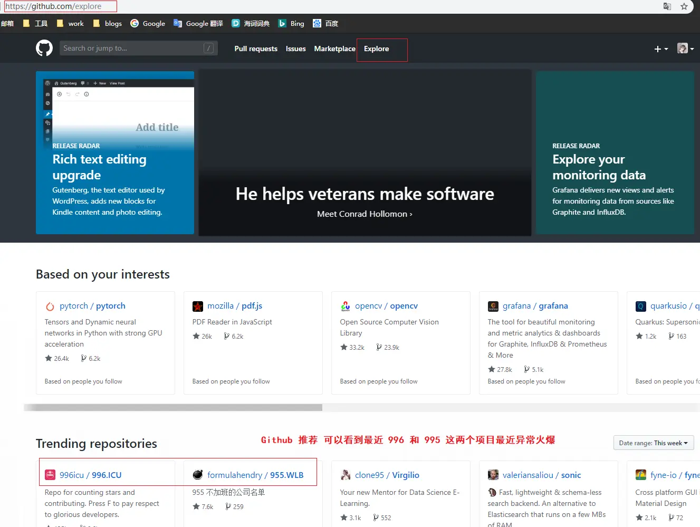Viewport: 700px width, 527px height.
Task: Expand the Date range This week dropdown
Action: tap(653, 443)
